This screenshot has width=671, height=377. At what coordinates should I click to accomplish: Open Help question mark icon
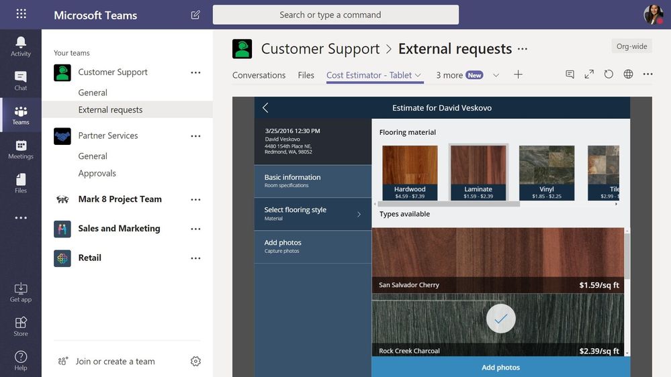(x=21, y=361)
